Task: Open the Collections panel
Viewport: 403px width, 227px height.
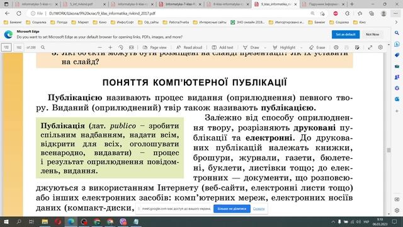Action: [372, 13]
